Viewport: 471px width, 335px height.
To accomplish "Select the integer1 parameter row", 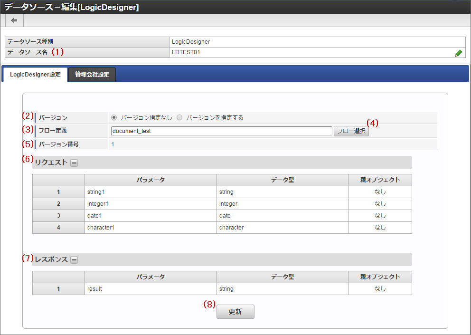I will tap(151, 204).
